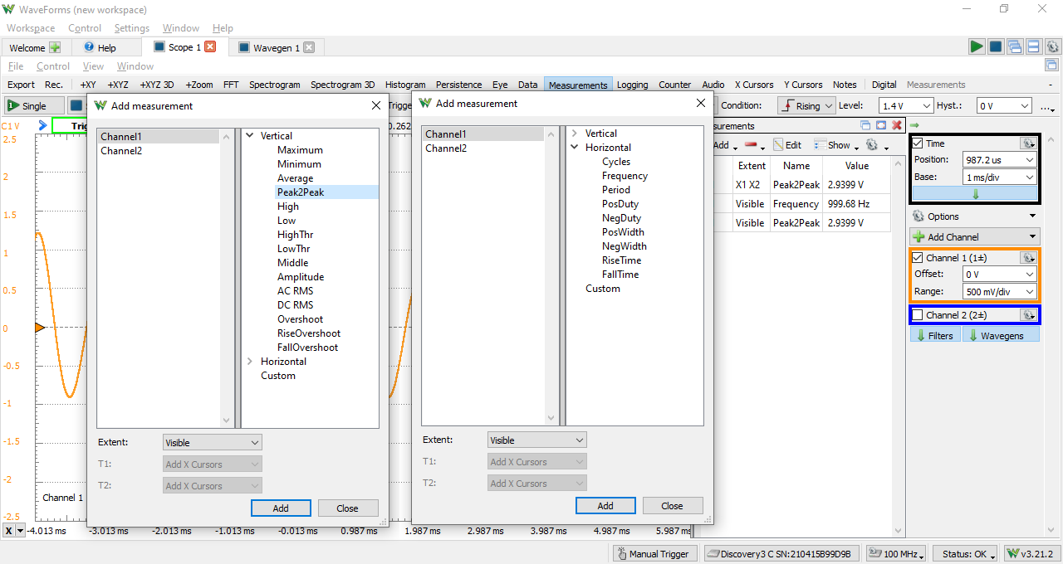
Task: Click the Filters button
Action: click(934, 335)
